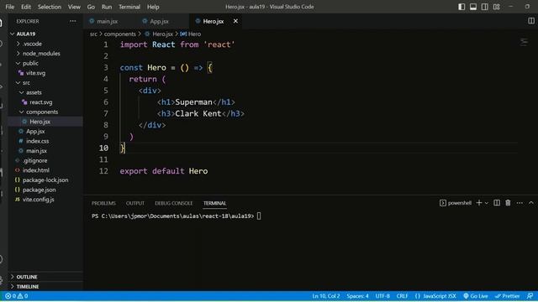Show the PROBLEMS panel tab
Image resolution: width=538 pixels, height=302 pixels.
103,203
